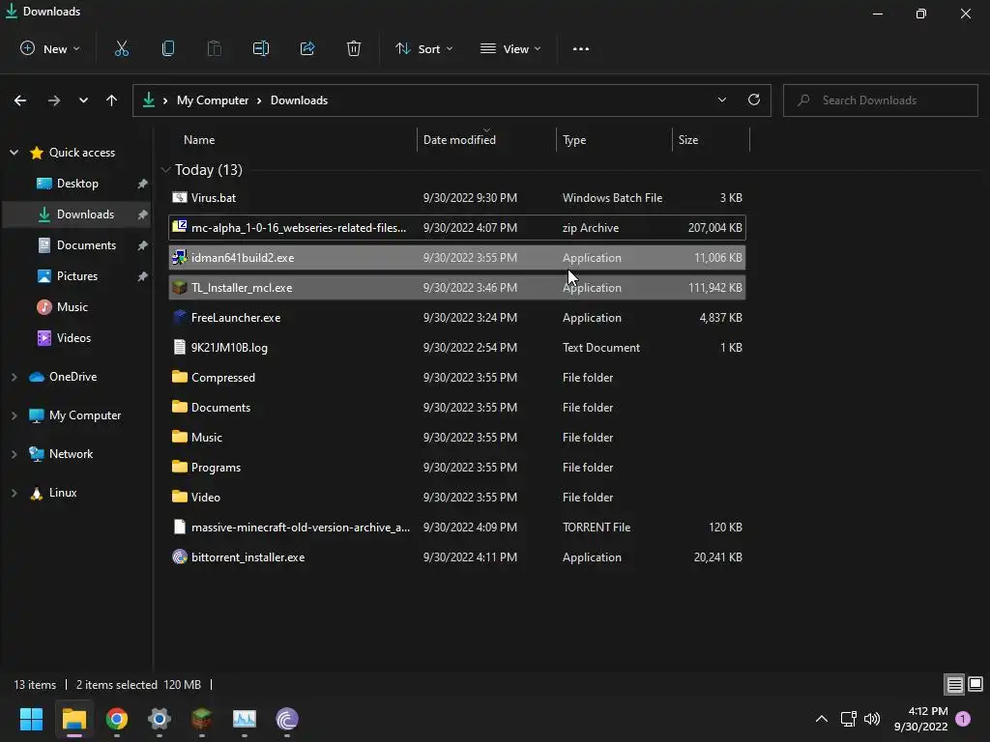Open the See more ellipsis menu
Screen dimensions: 990x742
(581, 48)
